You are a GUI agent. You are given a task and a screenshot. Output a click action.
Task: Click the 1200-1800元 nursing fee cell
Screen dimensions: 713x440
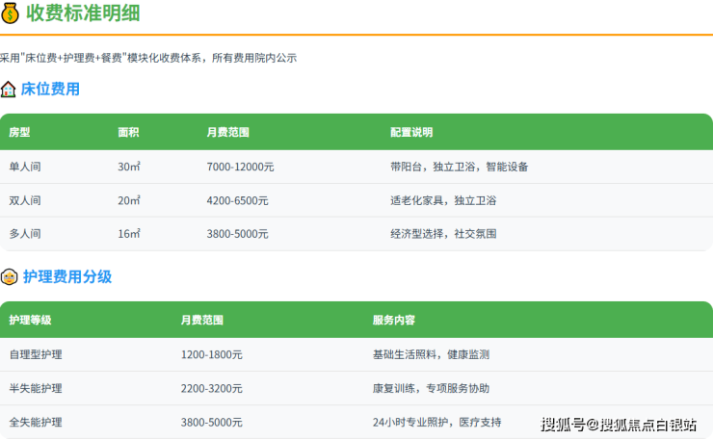[x=211, y=354]
